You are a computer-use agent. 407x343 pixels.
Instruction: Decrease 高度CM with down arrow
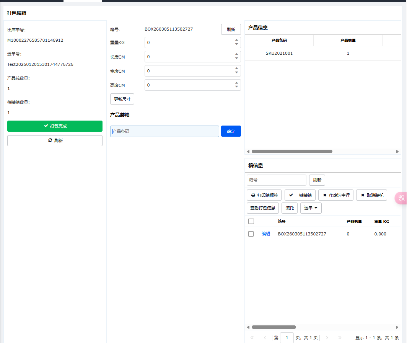pyautogui.click(x=236, y=87)
